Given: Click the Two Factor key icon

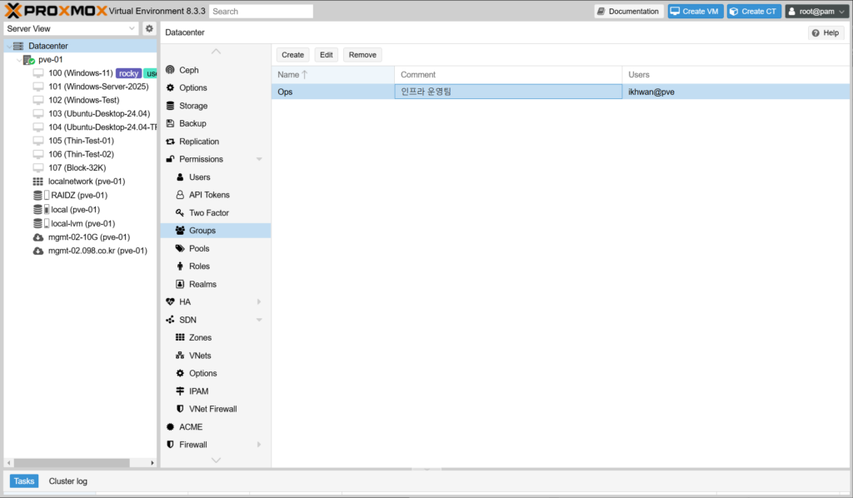Looking at the screenshot, I should point(180,213).
